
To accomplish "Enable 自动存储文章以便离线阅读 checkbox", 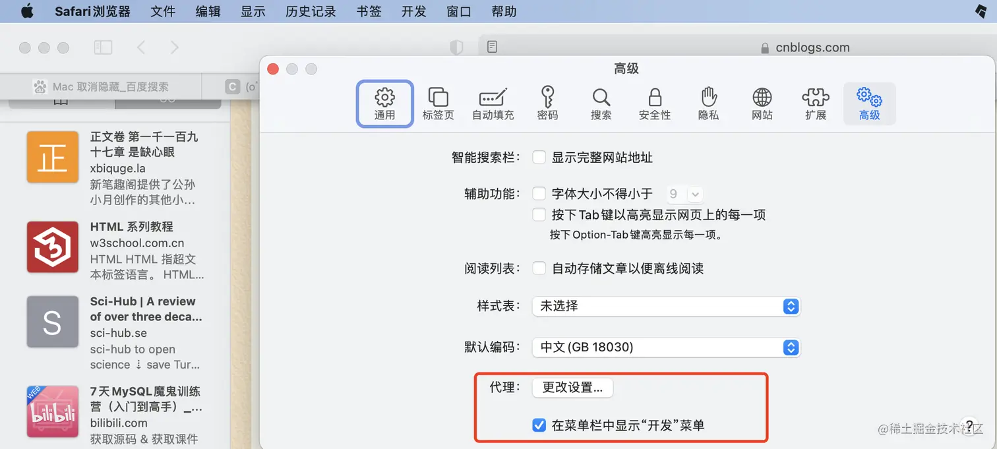I will click(x=539, y=268).
